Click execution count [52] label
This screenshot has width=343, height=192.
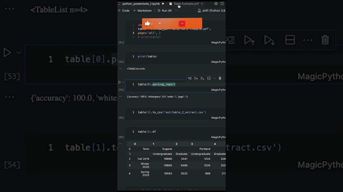[x=121, y=62]
